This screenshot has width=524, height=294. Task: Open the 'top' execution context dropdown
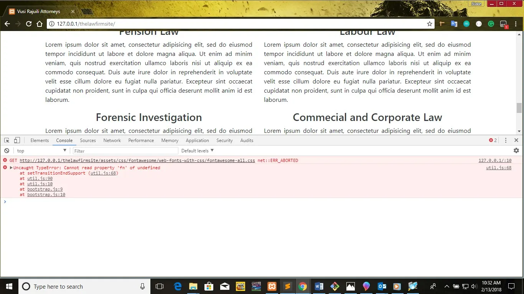[x=41, y=151]
